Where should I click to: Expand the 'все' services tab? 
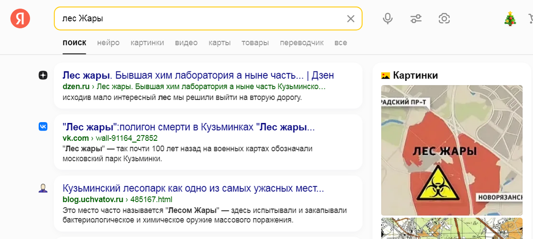(x=341, y=43)
